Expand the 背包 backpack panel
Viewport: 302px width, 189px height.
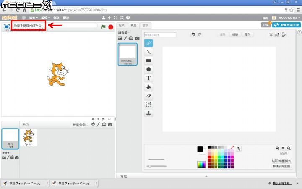pos(206,176)
